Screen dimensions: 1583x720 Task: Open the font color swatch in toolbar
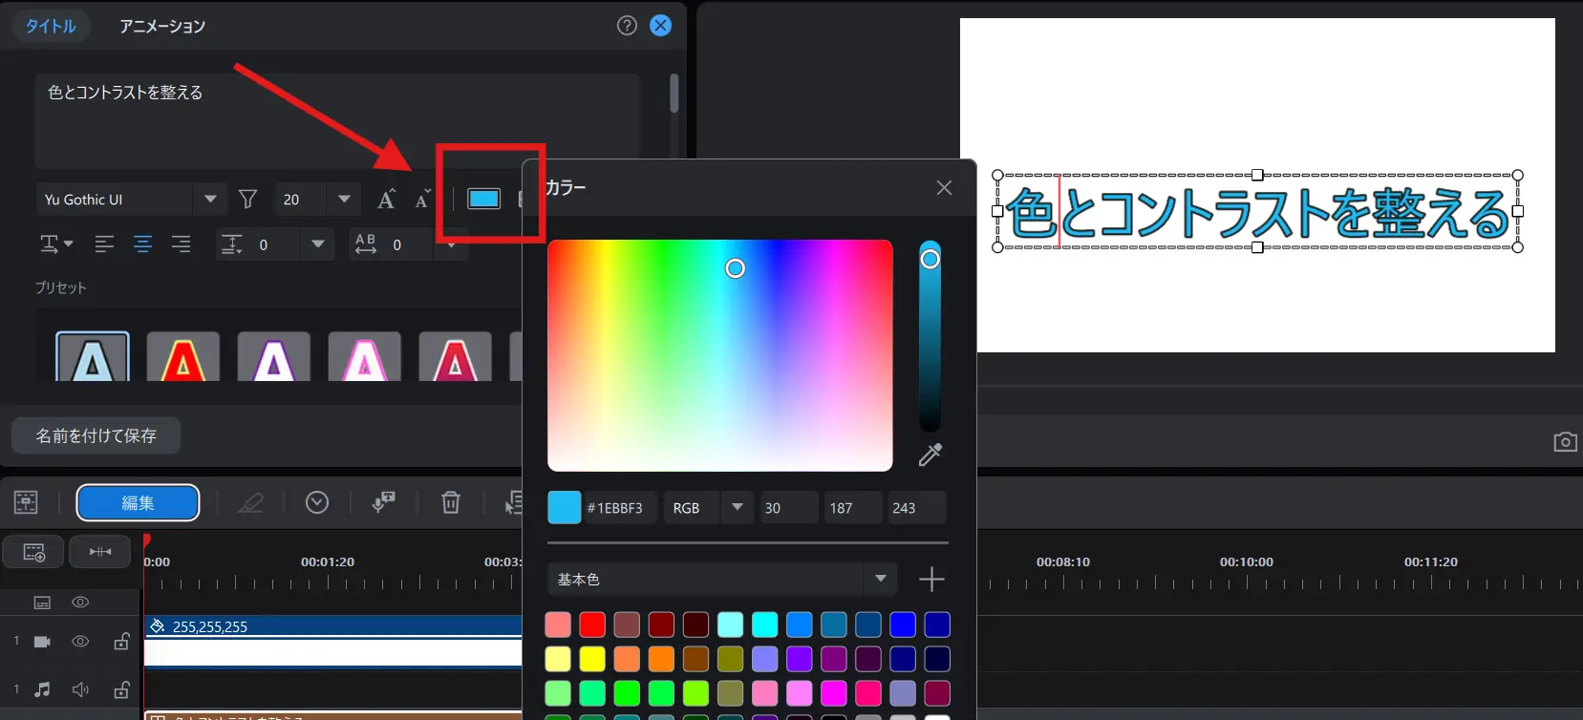pyautogui.click(x=483, y=199)
